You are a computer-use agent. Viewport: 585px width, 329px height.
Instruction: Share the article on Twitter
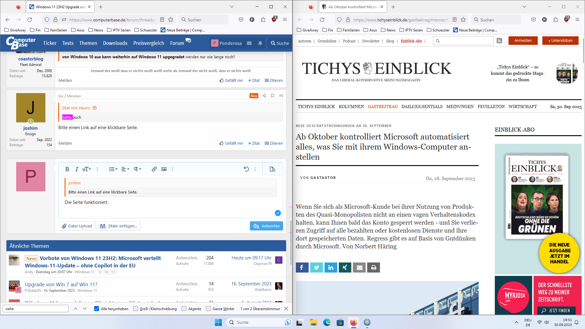click(317, 267)
